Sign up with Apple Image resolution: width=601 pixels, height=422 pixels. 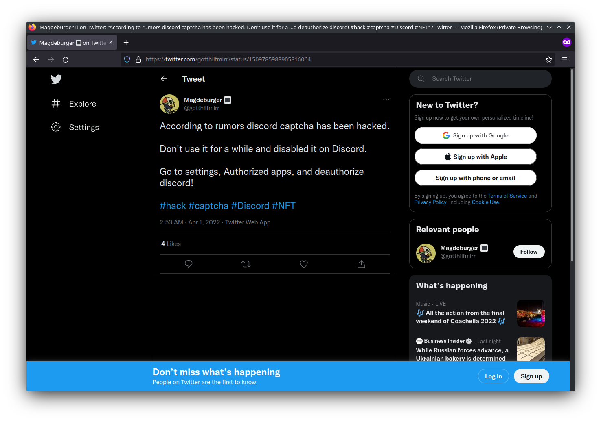[476, 157]
